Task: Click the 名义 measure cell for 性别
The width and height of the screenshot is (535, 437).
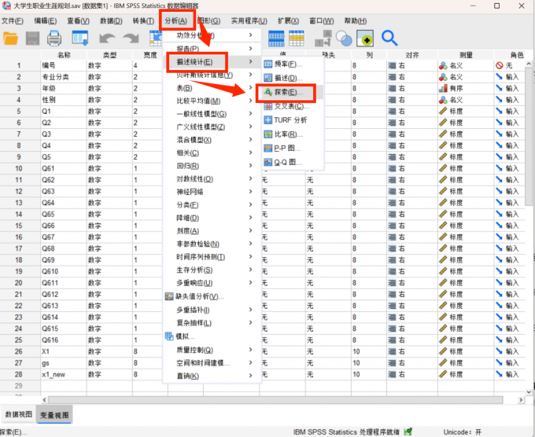Action: (466, 100)
